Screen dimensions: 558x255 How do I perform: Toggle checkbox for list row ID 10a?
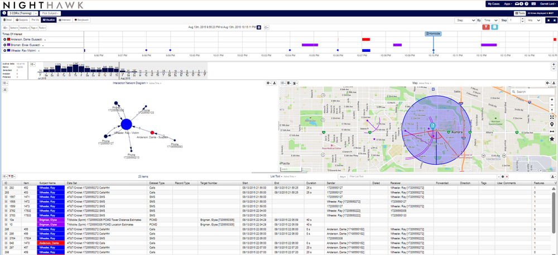[x=6, y=220]
